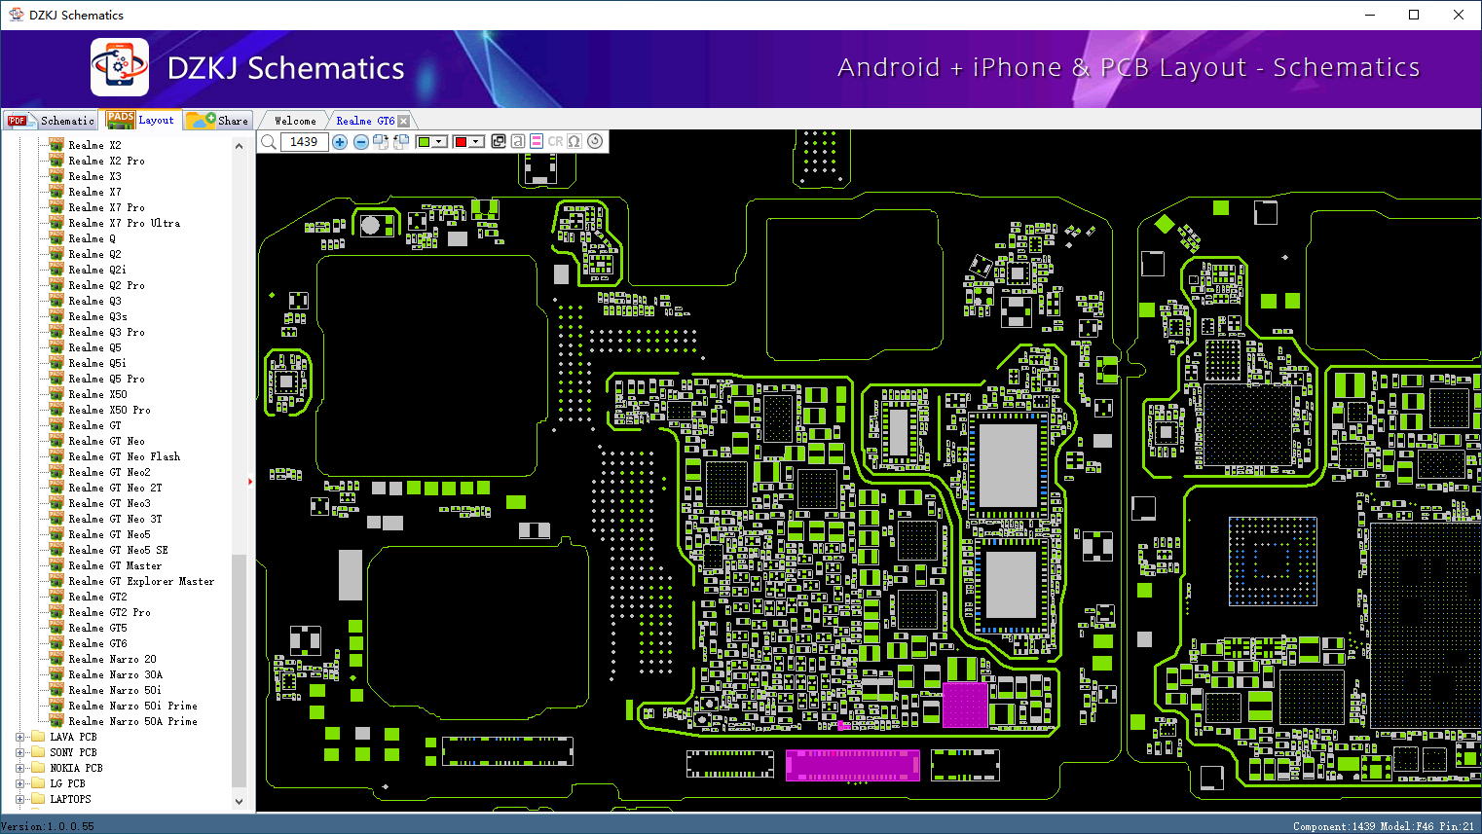Open the red color dropdown arrow
The height and width of the screenshot is (834, 1482).
pos(476,142)
